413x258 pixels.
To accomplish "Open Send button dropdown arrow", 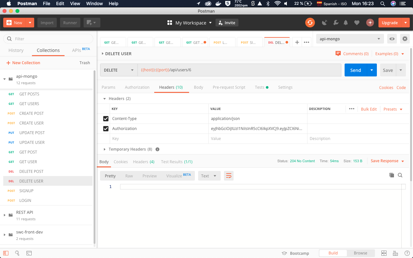I will [372, 70].
